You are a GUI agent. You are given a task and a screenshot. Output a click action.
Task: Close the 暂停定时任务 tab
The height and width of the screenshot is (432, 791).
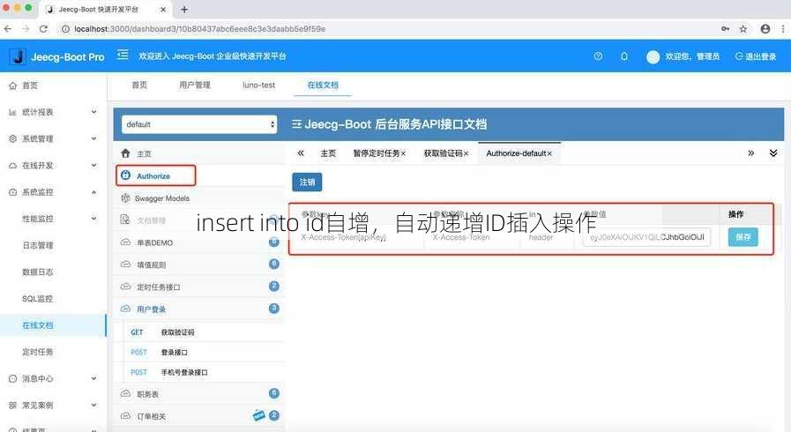pyautogui.click(x=403, y=153)
